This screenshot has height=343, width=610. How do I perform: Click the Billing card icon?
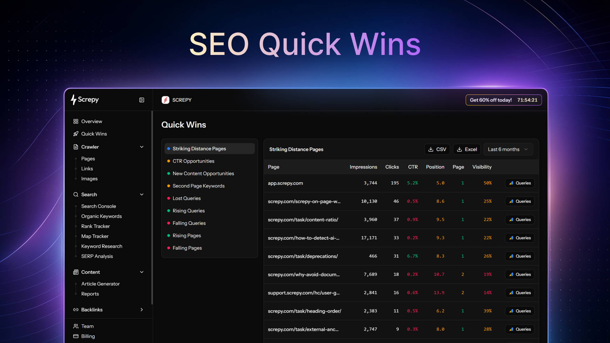[x=76, y=336]
